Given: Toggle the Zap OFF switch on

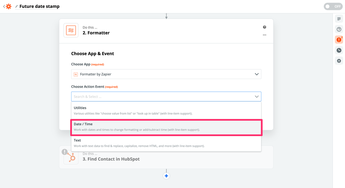Looking at the screenshot, I should (333, 6).
